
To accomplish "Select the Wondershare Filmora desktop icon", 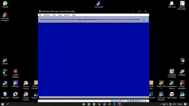I will click(172, 85).
